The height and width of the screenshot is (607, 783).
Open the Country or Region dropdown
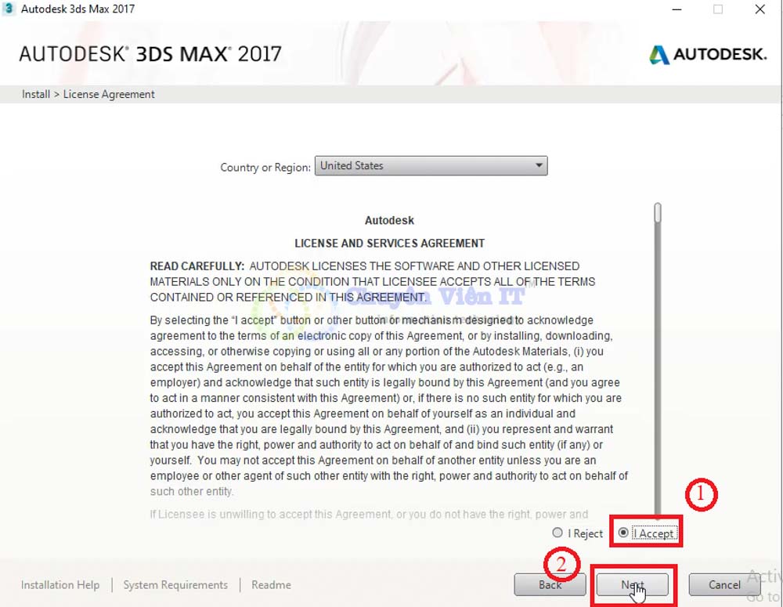click(431, 166)
